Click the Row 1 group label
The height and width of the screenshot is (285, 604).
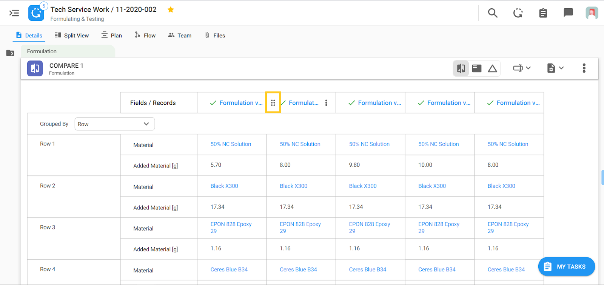48,144
